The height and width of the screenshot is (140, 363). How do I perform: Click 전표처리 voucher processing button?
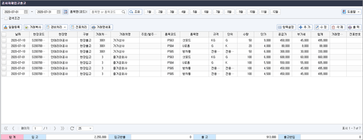(79, 27)
